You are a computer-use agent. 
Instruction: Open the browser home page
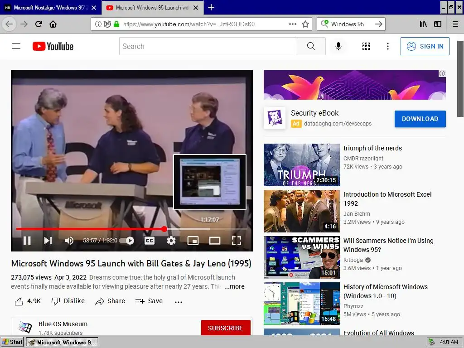[x=53, y=24]
